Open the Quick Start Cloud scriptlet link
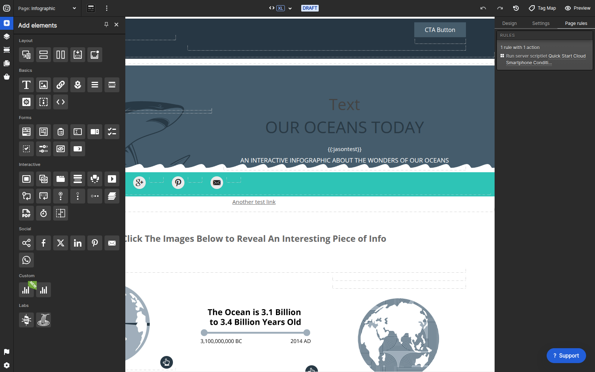This screenshot has width=595, height=372. pos(546,60)
